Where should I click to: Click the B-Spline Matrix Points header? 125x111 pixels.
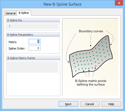tap(33, 58)
